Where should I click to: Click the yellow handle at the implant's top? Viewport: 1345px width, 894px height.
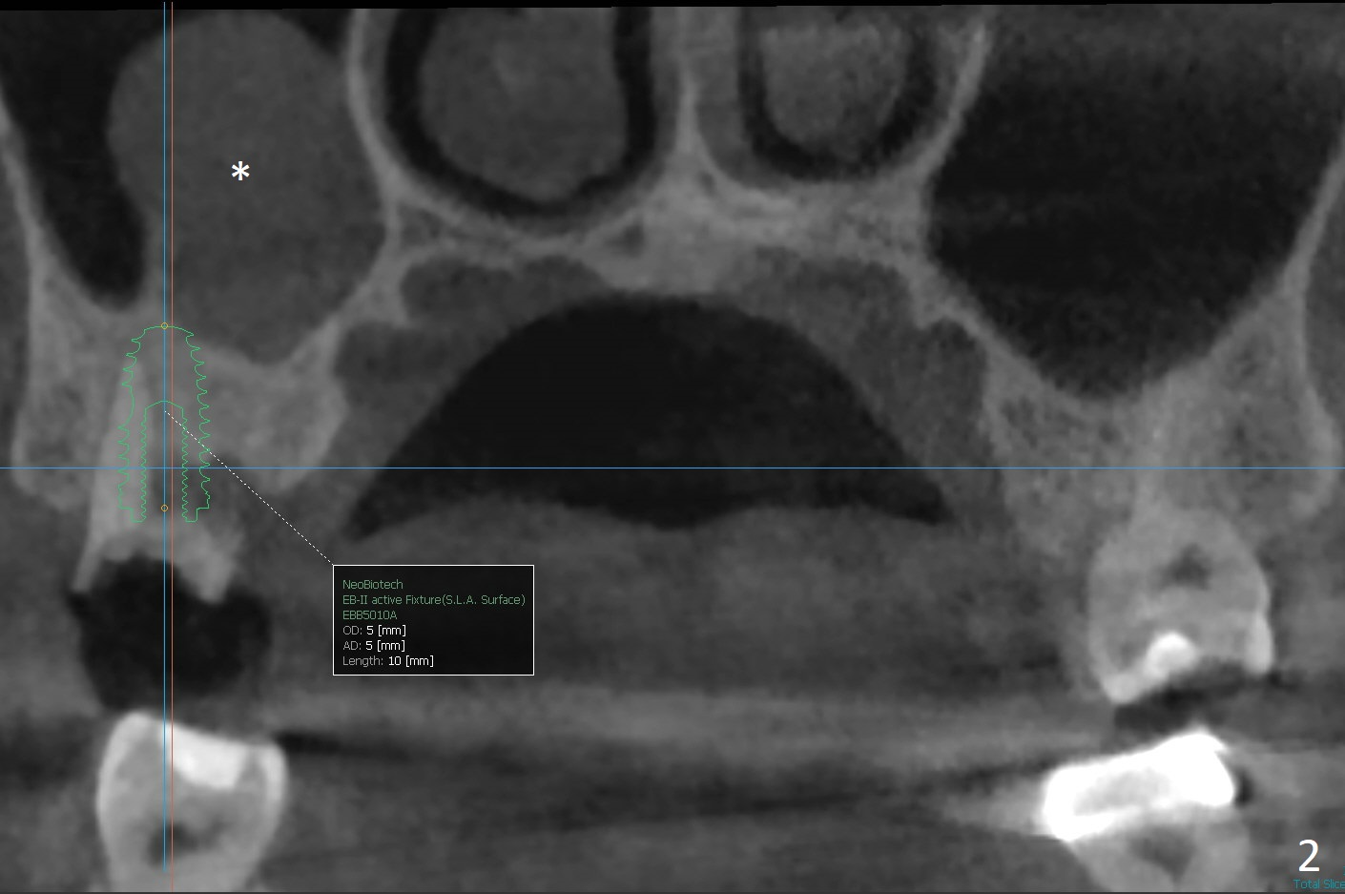[x=164, y=326]
